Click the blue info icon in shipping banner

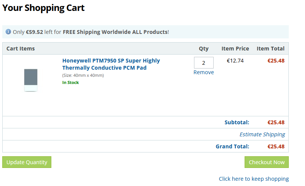[8, 32]
